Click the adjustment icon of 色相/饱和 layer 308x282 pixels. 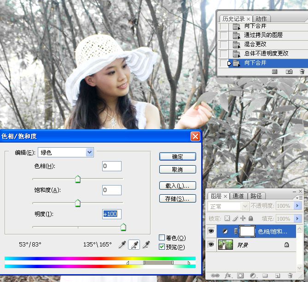pyautogui.click(x=225, y=231)
